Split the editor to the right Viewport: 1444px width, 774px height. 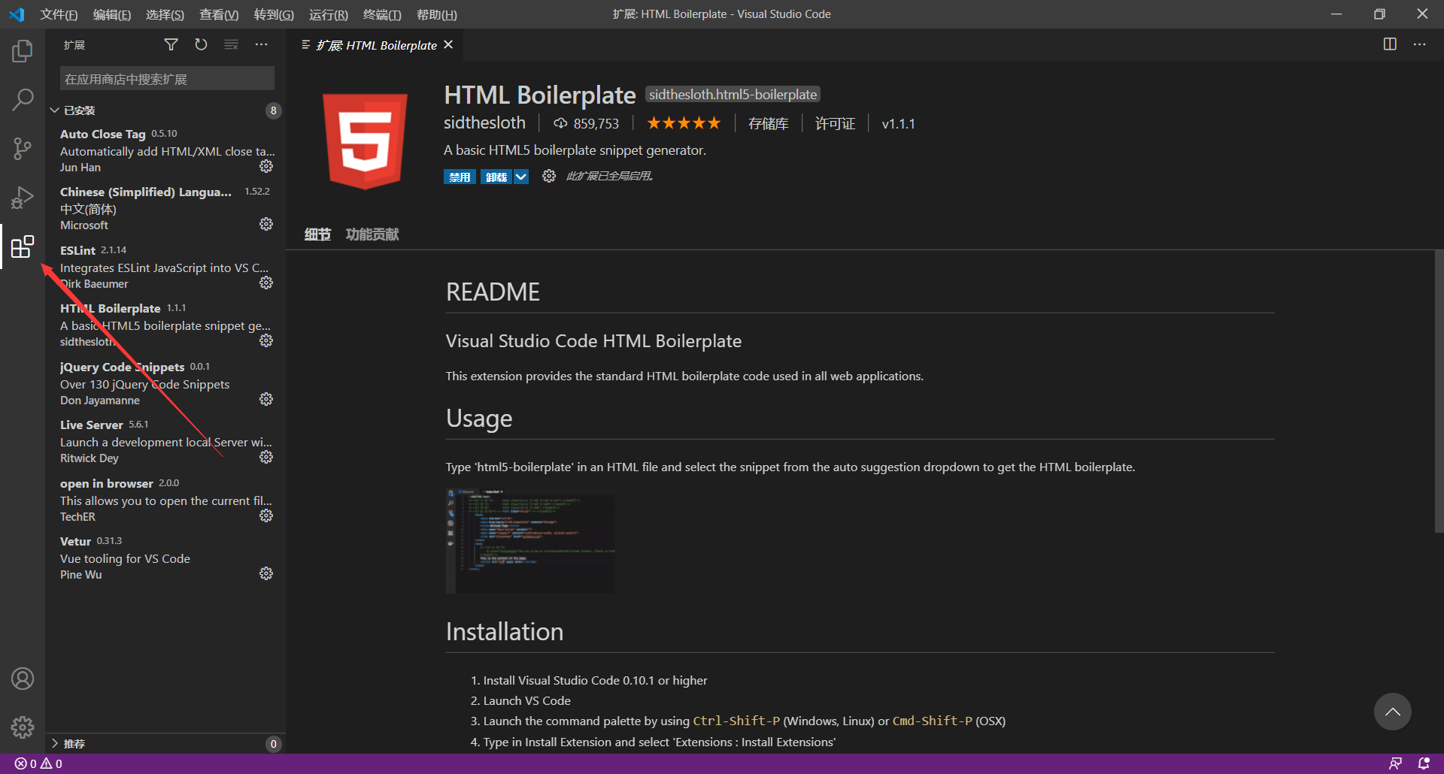coord(1390,44)
